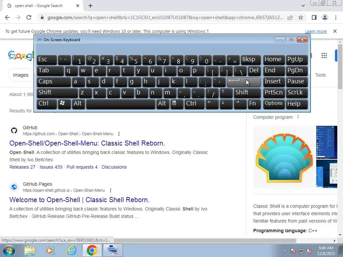Click the up arrow key on keyboard
Image resolution: width=343 pixels, height=257 pixels.
tap(226, 93)
